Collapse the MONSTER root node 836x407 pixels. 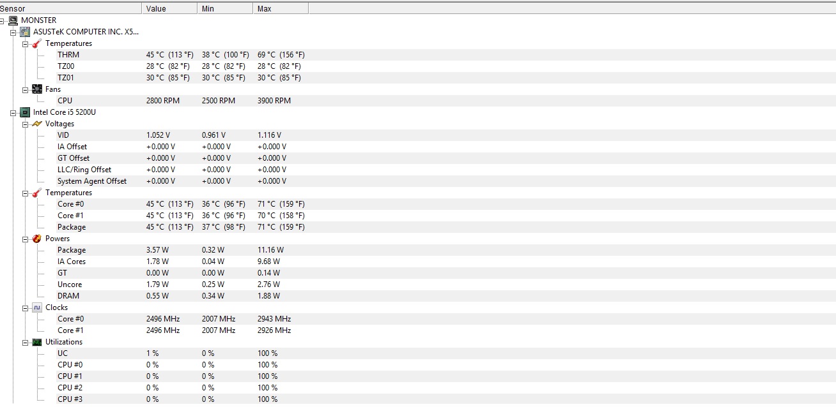pos(3,20)
